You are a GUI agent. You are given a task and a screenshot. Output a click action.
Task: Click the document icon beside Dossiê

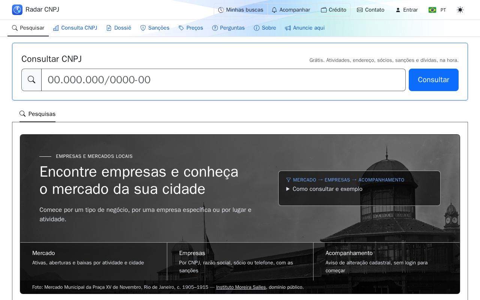[x=109, y=28]
